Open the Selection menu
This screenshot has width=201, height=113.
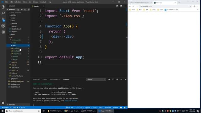point(18,2)
